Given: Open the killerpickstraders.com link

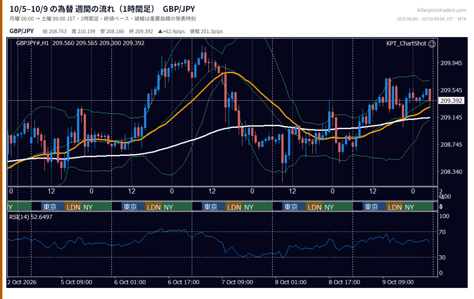Looking at the screenshot, I should 442,10.
